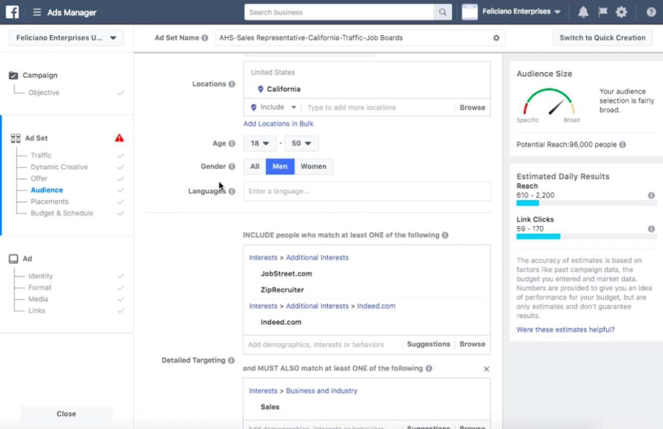Click the Potential Reach info icon
This screenshot has height=429, width=663.
tap(623, 145)
